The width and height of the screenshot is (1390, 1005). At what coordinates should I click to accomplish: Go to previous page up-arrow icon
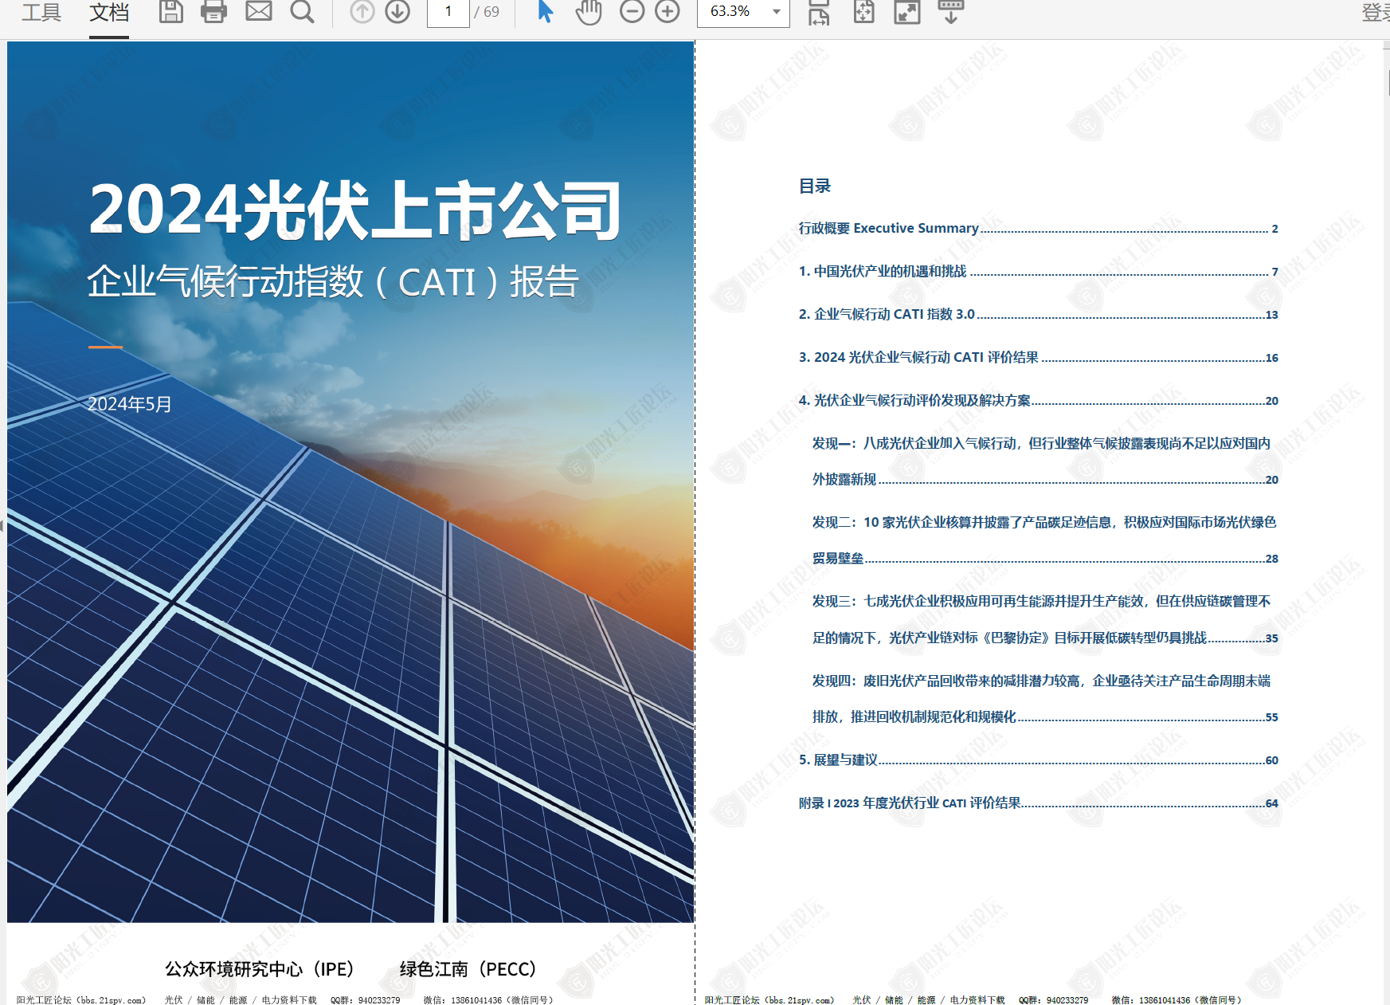(x=362, y=11)
